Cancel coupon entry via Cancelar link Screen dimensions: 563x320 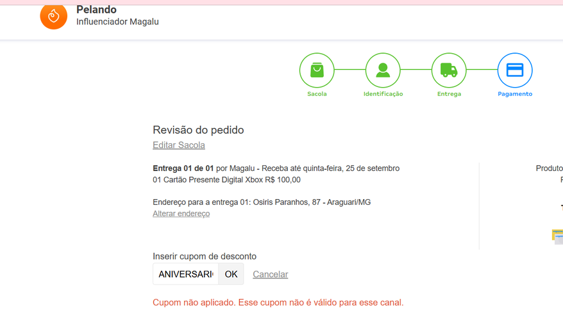(271, 274)
